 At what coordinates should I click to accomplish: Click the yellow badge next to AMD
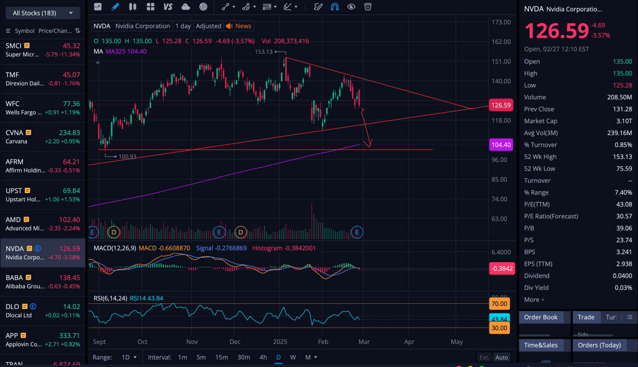click(27, 219)
